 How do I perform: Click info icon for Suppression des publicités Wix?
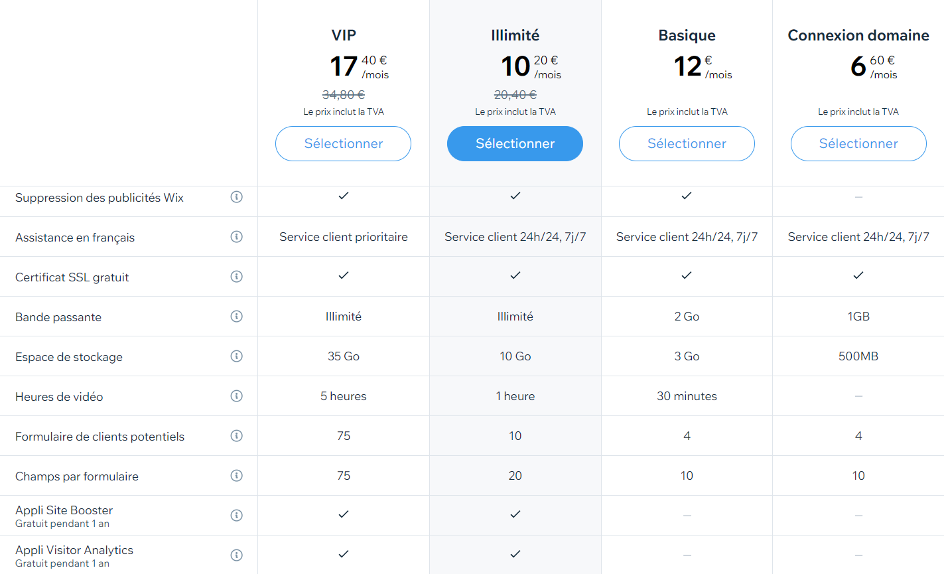pos(236,197)
